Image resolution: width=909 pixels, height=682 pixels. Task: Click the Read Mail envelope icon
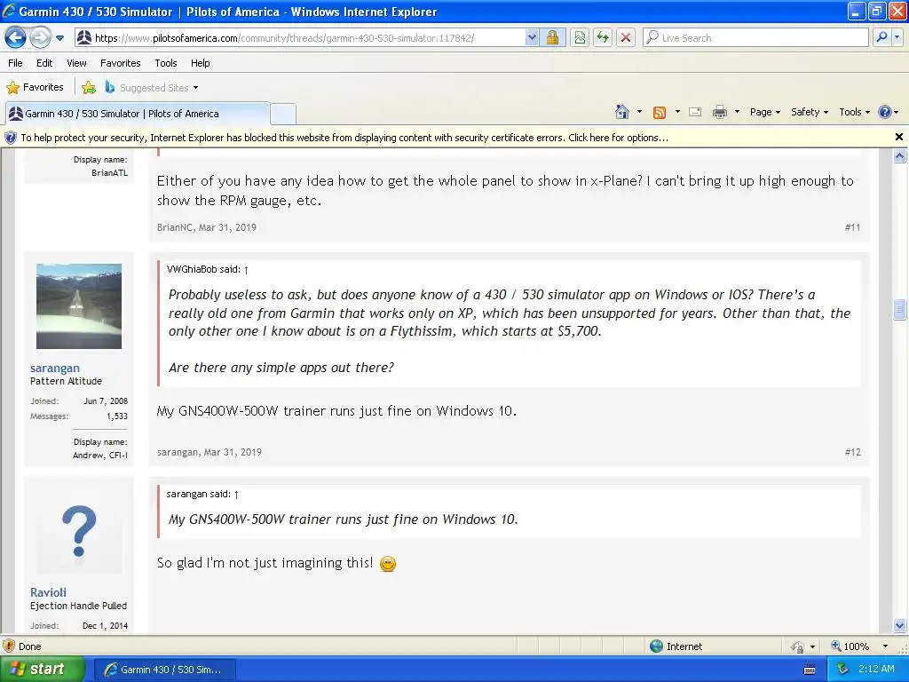[695, 113]
